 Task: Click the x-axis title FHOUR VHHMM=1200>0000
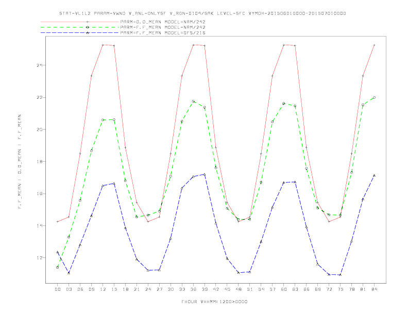[x=214, y=302]
